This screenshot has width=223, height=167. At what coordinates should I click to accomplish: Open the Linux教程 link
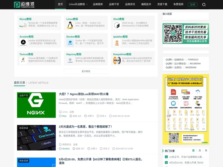(x=72, y=19)
